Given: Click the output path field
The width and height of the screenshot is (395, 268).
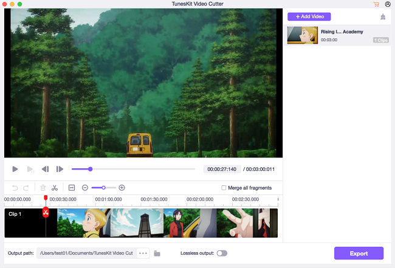Looking at the screenshot, I should [x=86, y=253].
